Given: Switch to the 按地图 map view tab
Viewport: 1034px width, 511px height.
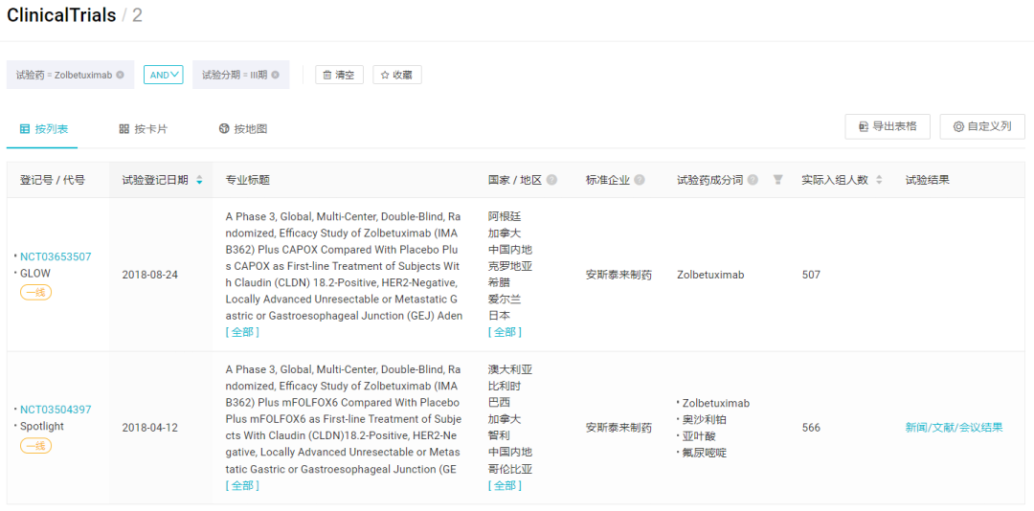Looking at the screenshot, I should pos(242,128).
